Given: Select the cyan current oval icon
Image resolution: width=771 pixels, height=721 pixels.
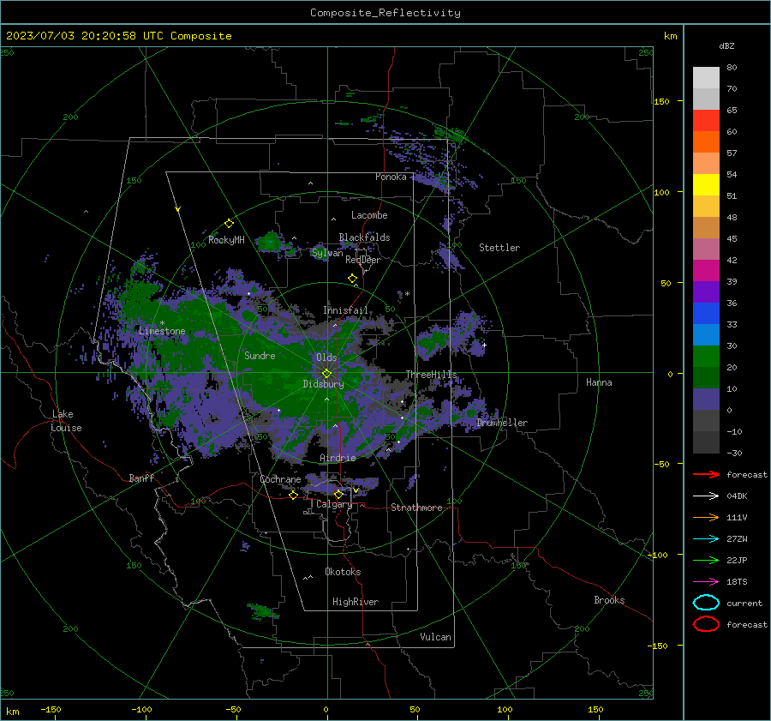Looking at the screenshot, I should pyautogui.click(x=706, y=603).
